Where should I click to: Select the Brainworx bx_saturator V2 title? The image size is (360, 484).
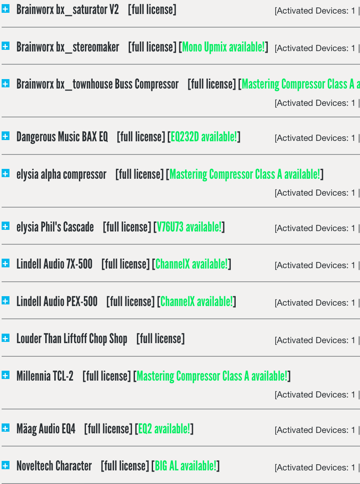[67, 9]
